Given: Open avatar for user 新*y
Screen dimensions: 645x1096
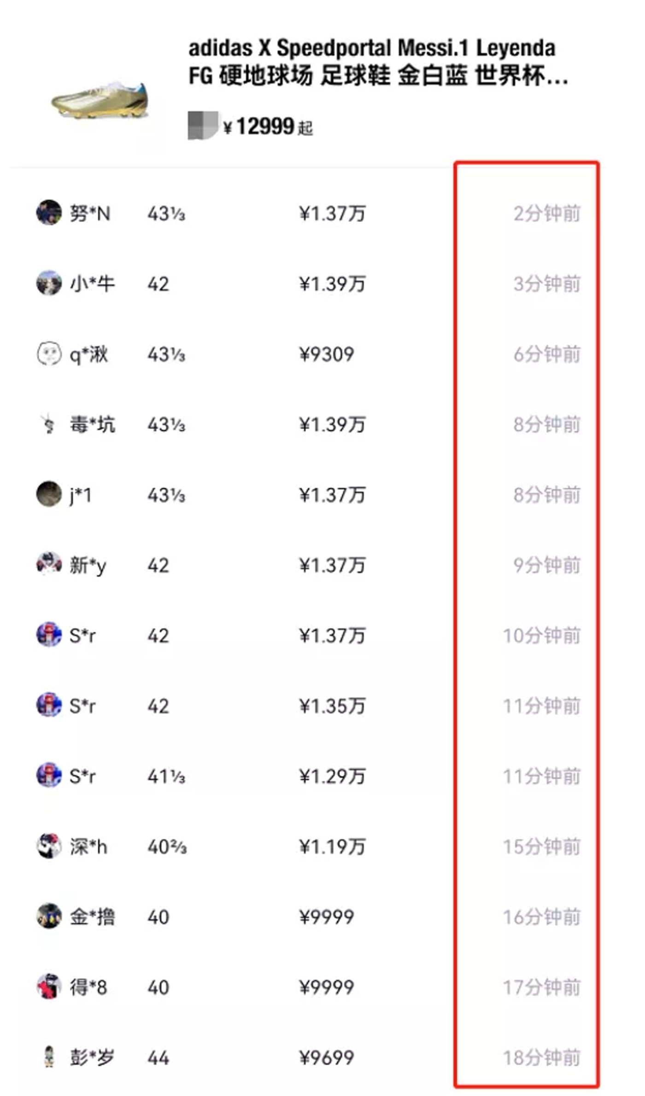Looking at the screenshot, I should click(49, 564).
